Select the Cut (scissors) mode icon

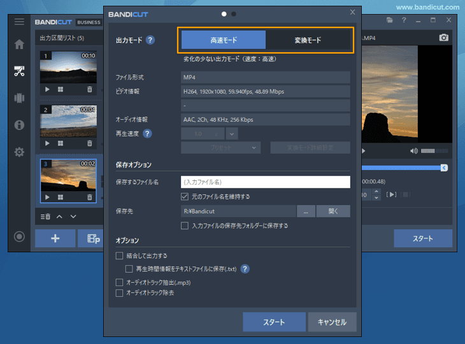coord(19,71)
